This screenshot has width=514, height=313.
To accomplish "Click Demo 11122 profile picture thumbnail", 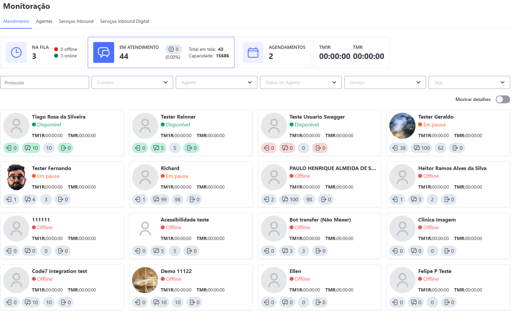I will click(145, 280).
